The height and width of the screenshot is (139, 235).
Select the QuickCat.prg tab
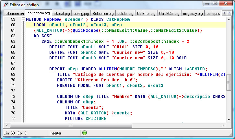tap(169, 14)
